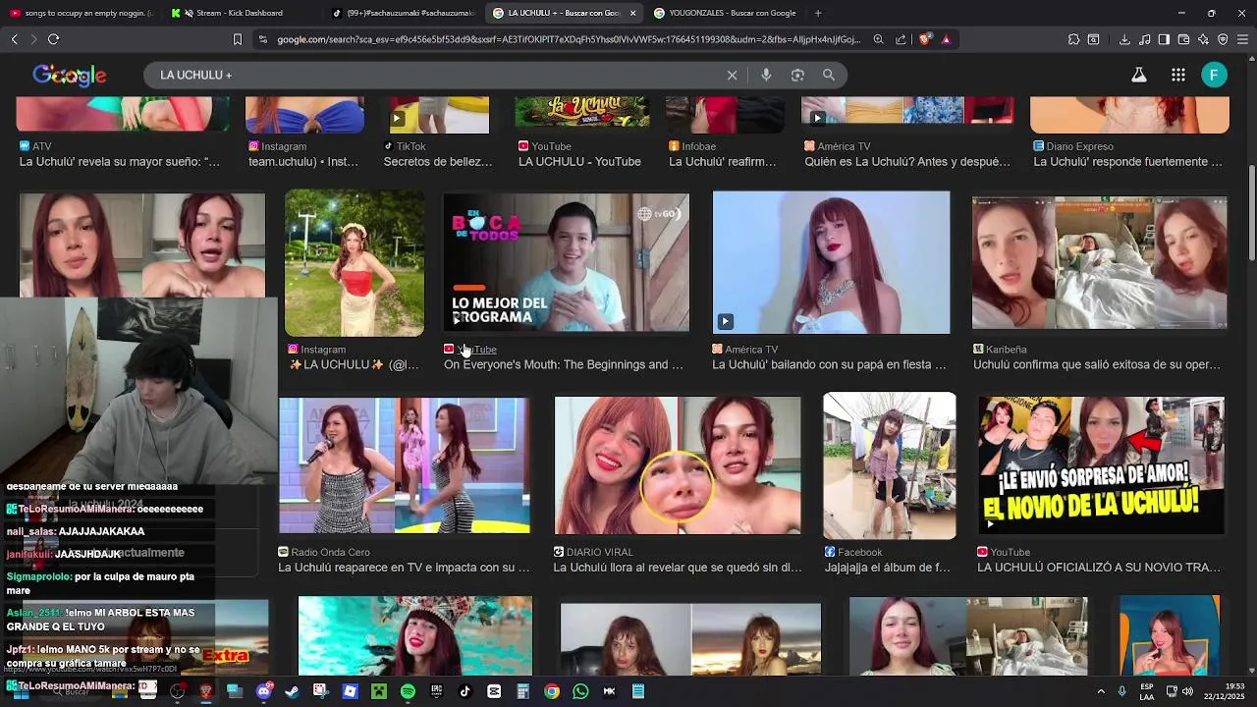
Task: Open 'La Uchulú revela su mayor sueño' link
Action: tap(120, 162)
